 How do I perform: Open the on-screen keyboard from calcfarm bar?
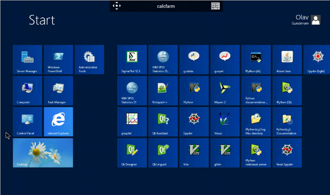pos(215,6)
